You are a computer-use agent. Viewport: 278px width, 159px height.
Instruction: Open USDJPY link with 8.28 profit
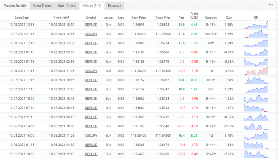(91, 135)
